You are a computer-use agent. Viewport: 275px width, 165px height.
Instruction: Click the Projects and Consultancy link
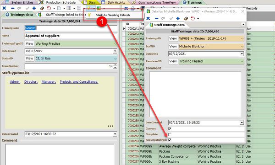coord(79,81)
